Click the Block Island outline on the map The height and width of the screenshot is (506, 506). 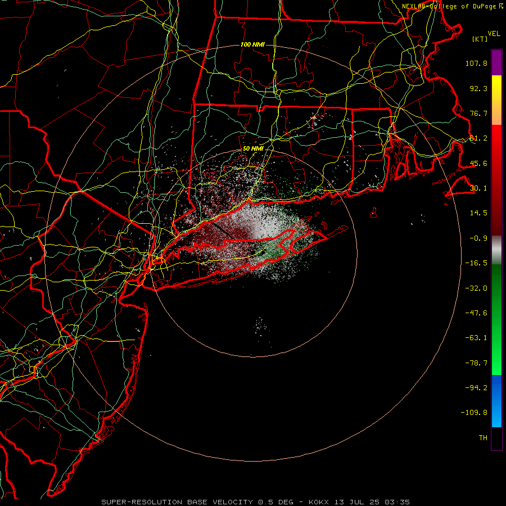[x=374, y=213]
